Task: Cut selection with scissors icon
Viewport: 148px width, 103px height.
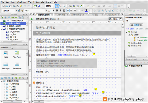Action: coord(14,6)
